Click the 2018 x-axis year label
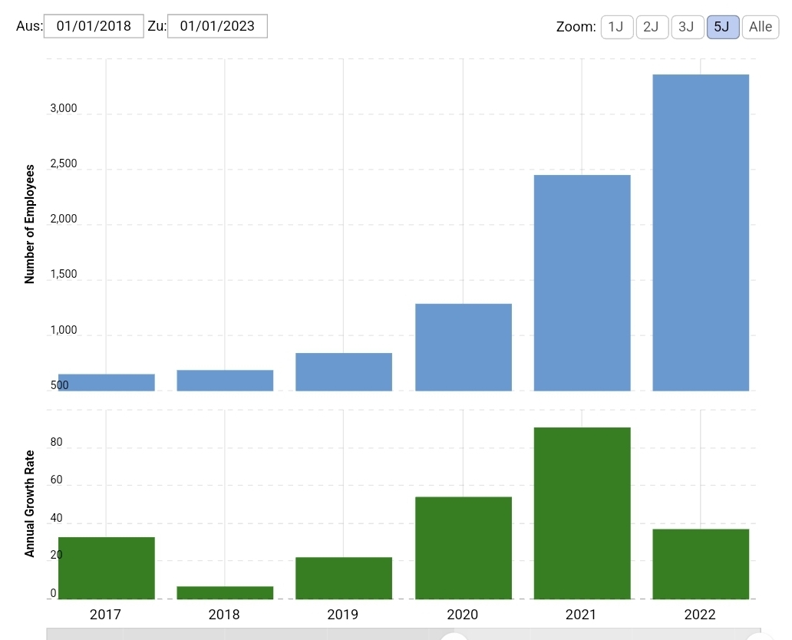 click(x=224, y=614)
